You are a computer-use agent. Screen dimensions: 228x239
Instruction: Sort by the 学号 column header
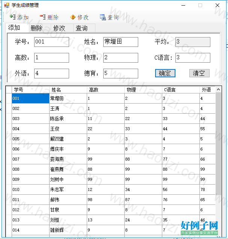[30, 90]
